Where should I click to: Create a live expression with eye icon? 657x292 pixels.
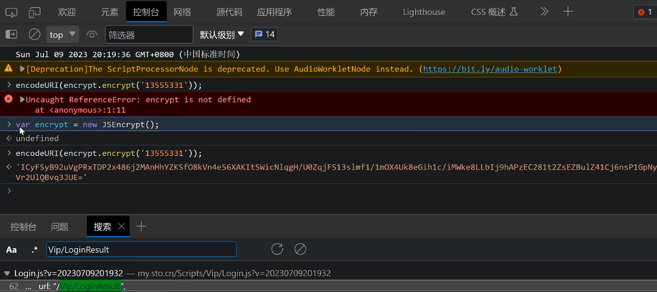(92, 34)
